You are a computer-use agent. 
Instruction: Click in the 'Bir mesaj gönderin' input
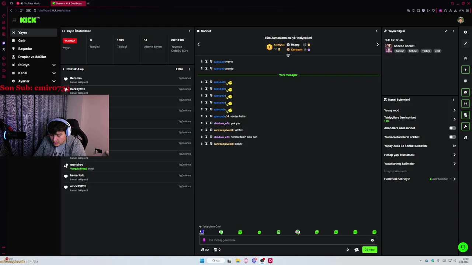click(x=288, y=240)
